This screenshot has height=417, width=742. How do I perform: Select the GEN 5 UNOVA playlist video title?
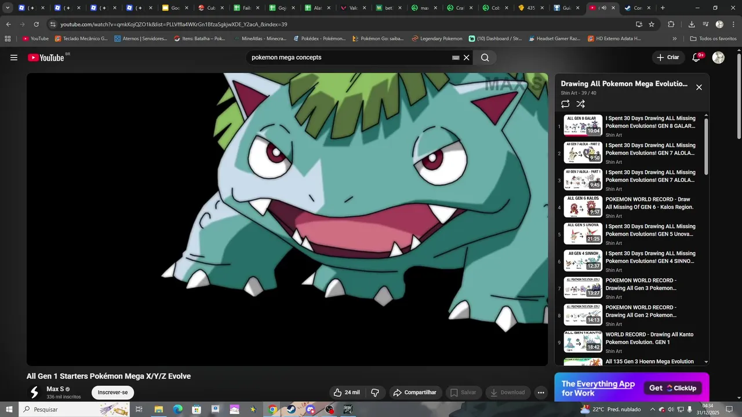click(650, 231)
